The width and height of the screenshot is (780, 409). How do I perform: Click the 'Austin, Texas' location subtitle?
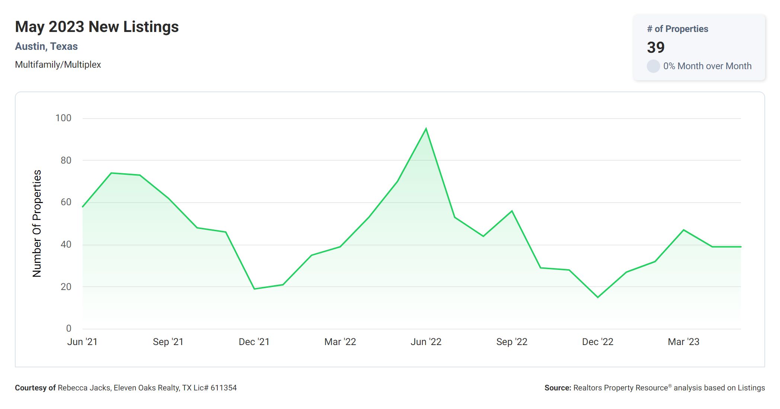(46, 46)
